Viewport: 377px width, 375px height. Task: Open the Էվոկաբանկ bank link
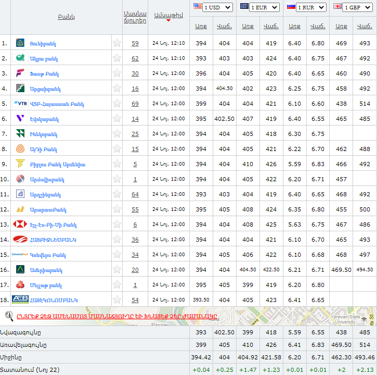coord(44,119)
